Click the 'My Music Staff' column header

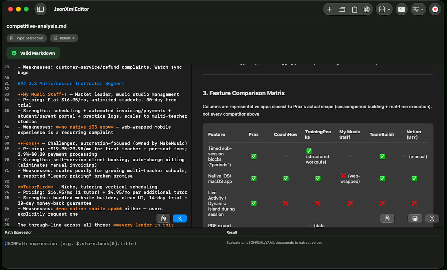(350, 134)
